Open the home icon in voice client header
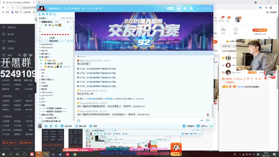Image resolution: width=279 pixels, height=157 pixels. 179,9
